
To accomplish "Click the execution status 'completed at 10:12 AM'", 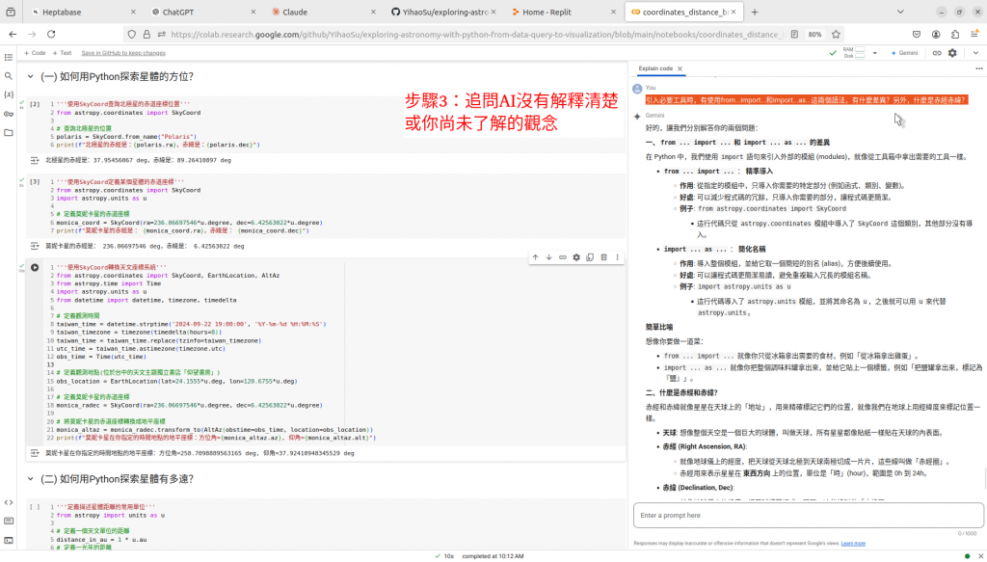I will 493,555.
